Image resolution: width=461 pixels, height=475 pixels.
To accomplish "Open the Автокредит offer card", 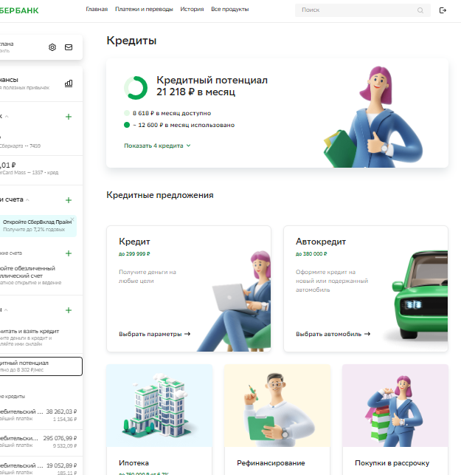I will click(366, 289).
